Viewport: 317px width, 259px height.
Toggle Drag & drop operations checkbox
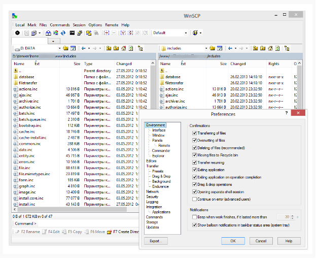tap(194, 184)
